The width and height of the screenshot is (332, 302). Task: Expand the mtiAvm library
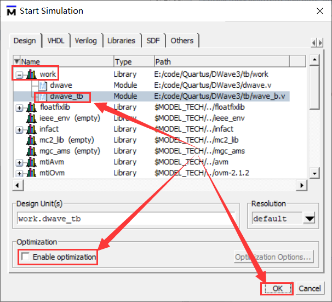point(19,163)
